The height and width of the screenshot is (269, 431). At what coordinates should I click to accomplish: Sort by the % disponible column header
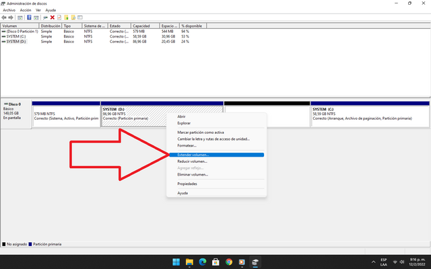point(193,26)
